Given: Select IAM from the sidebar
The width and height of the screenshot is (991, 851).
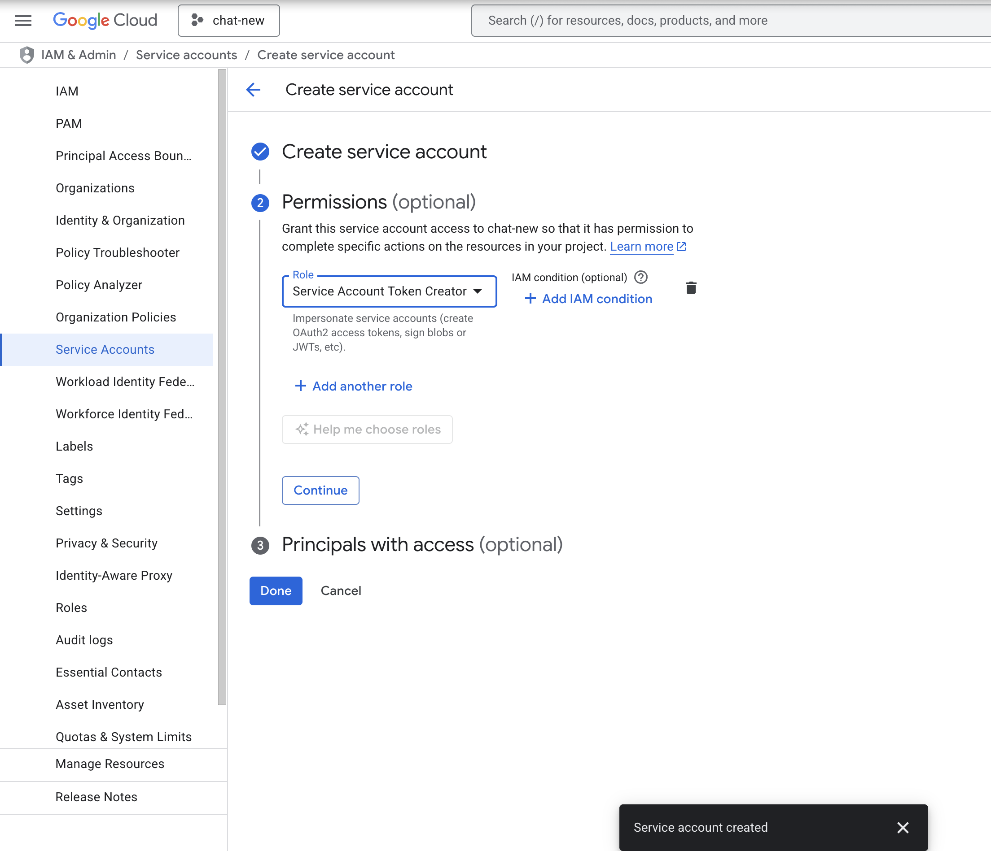Looking at the screenshot, I should [67, 91].
